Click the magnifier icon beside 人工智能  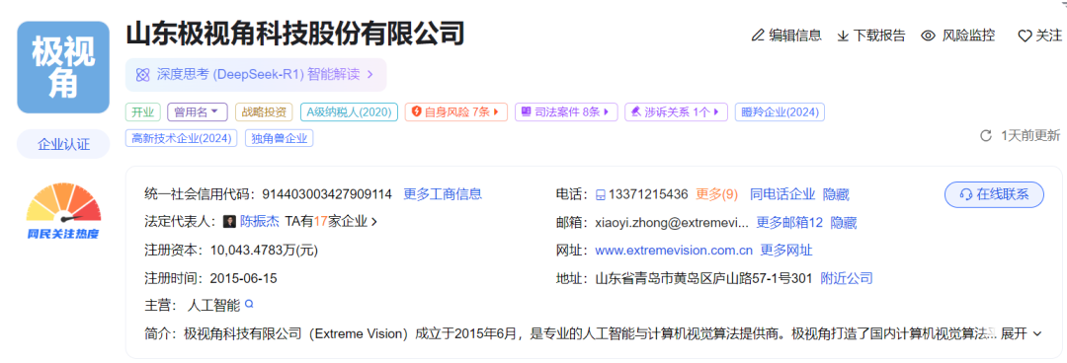coord(249,305)
